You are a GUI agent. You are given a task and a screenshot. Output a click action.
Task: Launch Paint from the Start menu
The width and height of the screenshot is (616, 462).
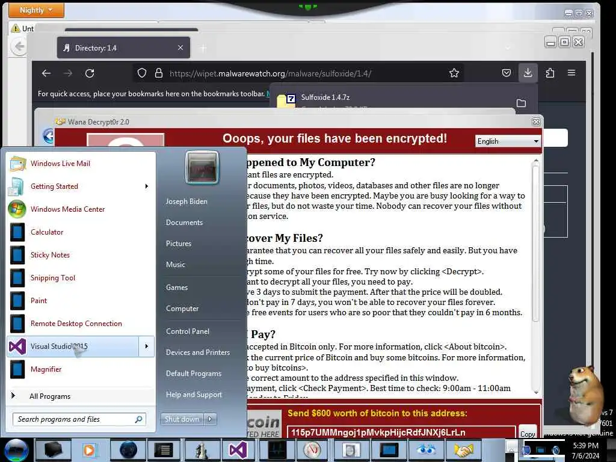(x=81, y=300)
